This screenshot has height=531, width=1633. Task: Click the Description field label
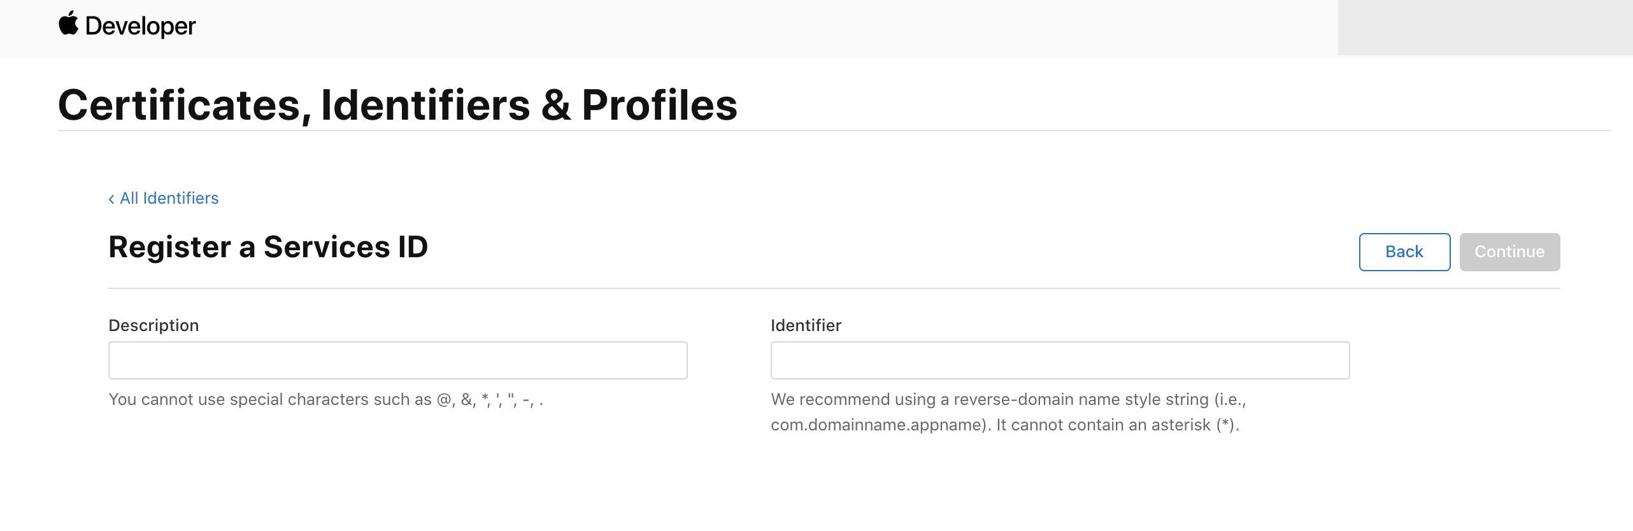(x=153, y=325)
